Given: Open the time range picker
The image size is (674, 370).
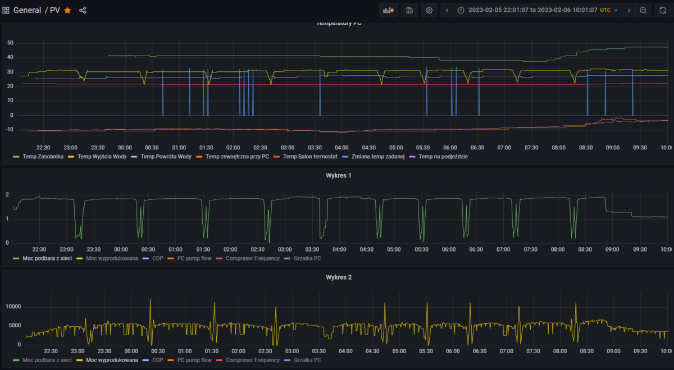Looking at the screenshot, I should click(532, 10).
